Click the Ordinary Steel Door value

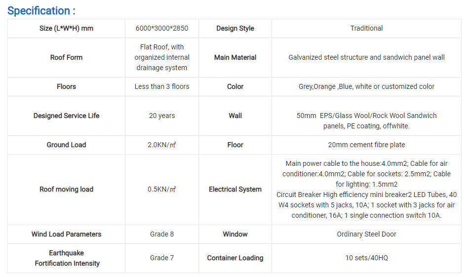366,235
